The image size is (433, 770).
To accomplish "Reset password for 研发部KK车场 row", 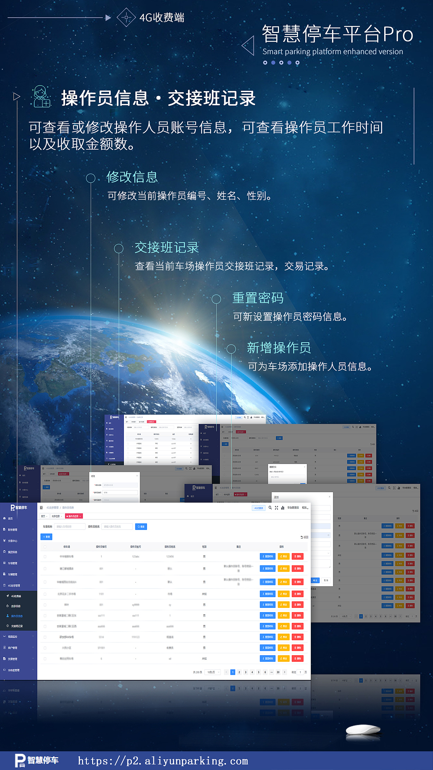I will 268,637.
